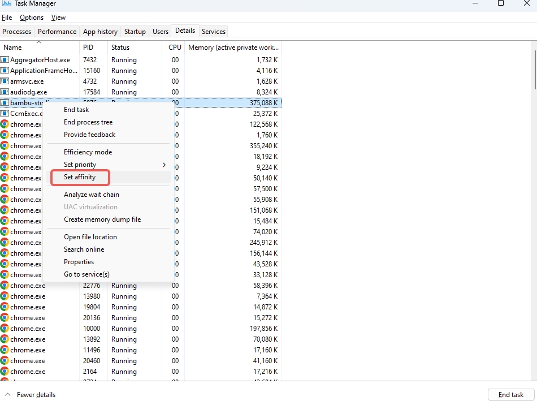The width and height of the screenshot is (537, 405).
Task: Switch to the Startup tab
Action: point(135,32)
